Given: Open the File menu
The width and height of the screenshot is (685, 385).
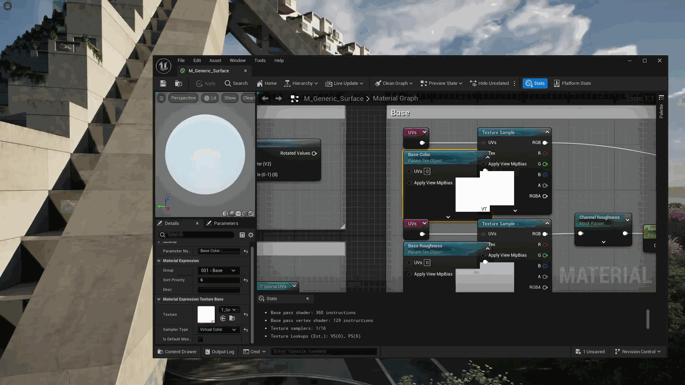Looking at the screenshot, I should click(x=181, y=61).
